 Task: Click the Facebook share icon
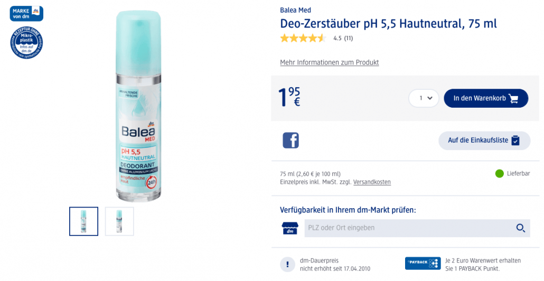coord(290,140)
